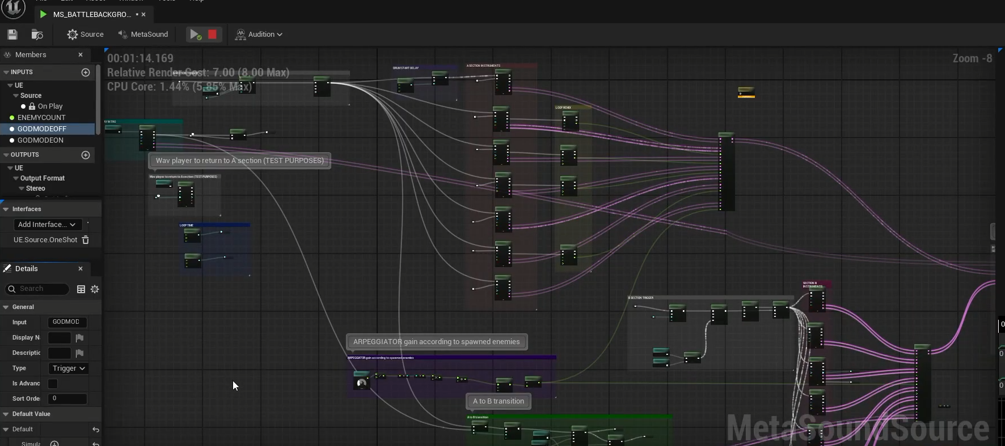1005x446 pixels.
Task: Collapse the Output Format group
Action: coord(16,178)
